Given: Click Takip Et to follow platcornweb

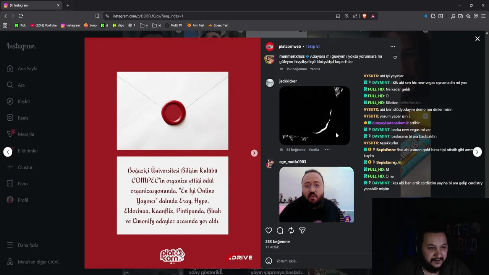Looking at the screenshot, I should tap(313, 47).
